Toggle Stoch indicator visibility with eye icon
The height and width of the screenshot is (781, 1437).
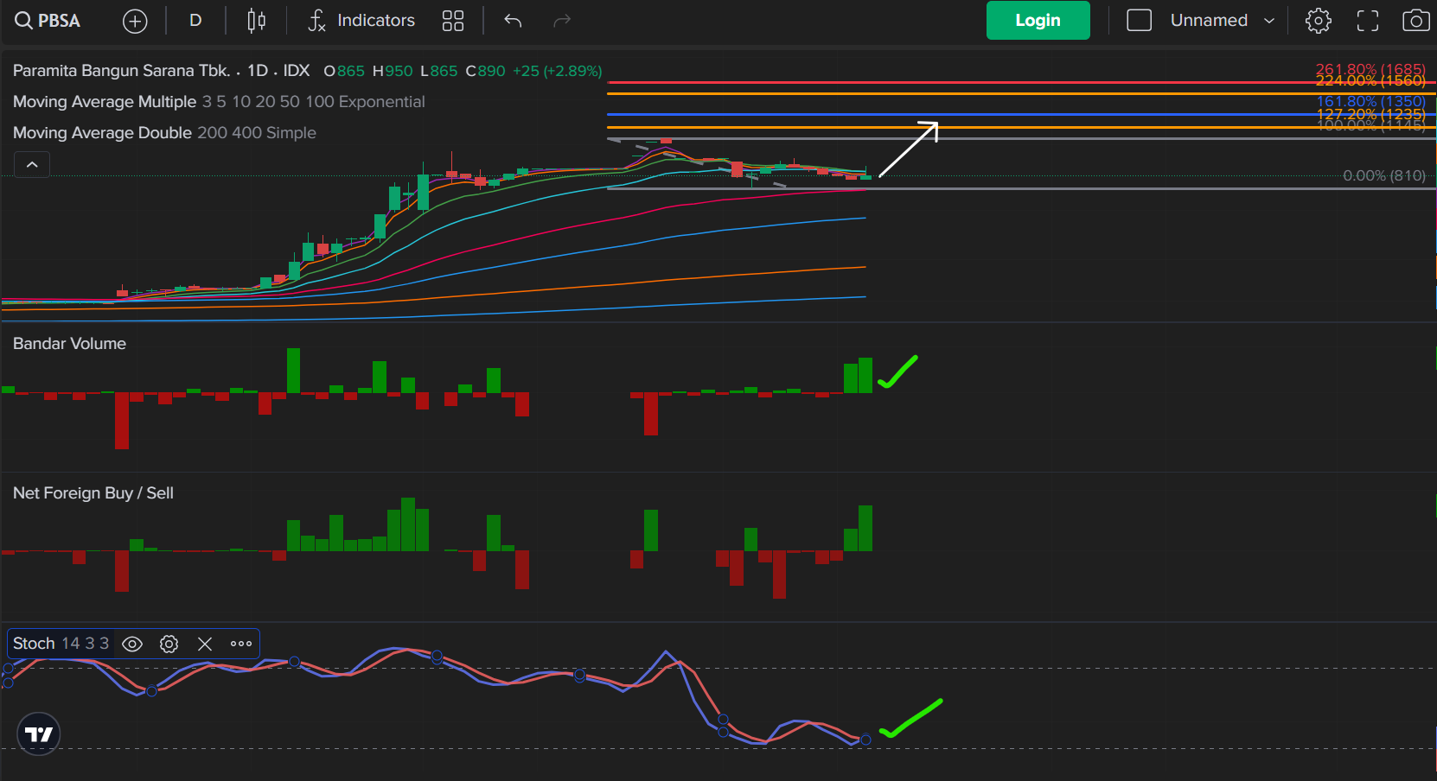tap(132, 644)
